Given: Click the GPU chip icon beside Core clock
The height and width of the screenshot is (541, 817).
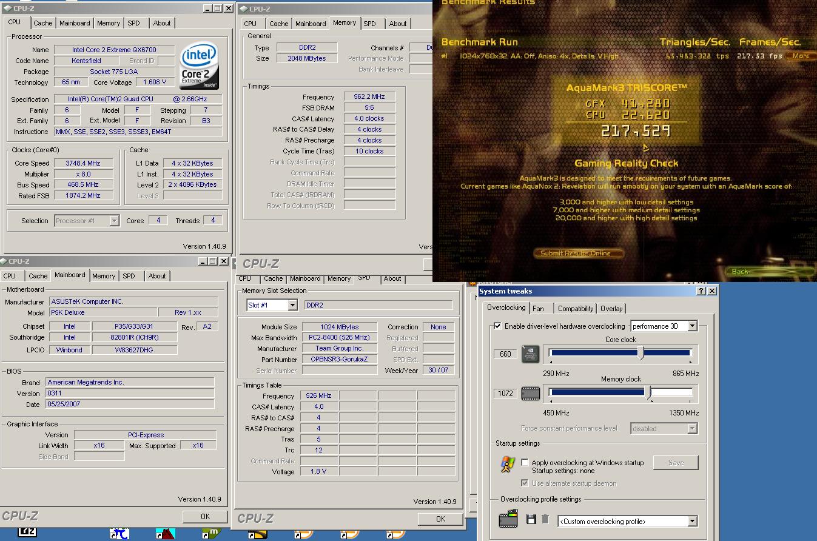Looking at the screenshot, I should point(531,354).
